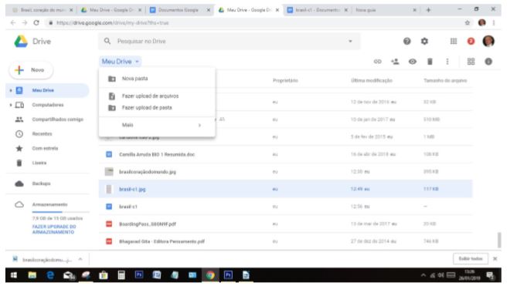
Task: Click the trash remove icon in toolbar
Action: tap(430, 62)
